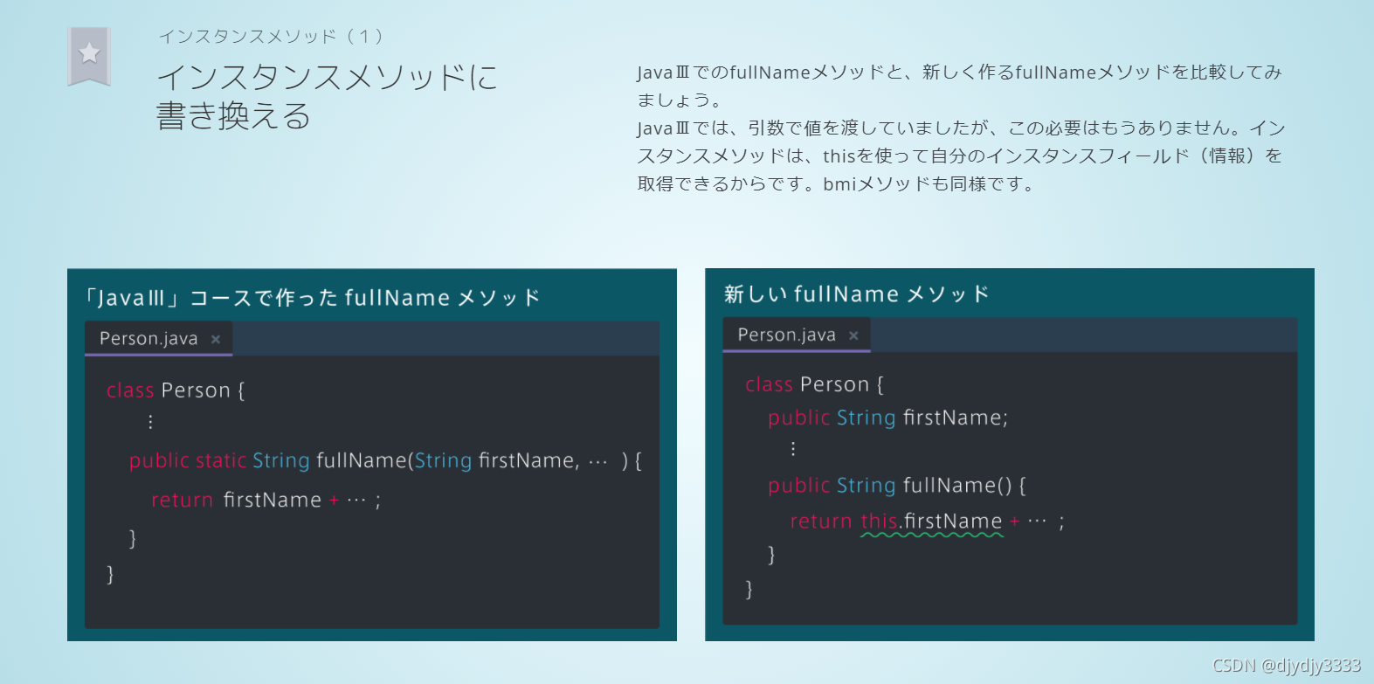Click 'return firstName + …' line in left code
The width and height of the screenshot is (1374, 684).
[x=266, y=500]
